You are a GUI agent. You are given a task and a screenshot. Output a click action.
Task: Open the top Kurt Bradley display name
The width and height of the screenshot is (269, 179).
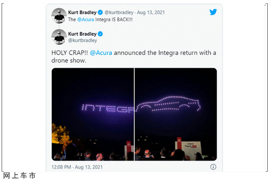pos(82,12)
